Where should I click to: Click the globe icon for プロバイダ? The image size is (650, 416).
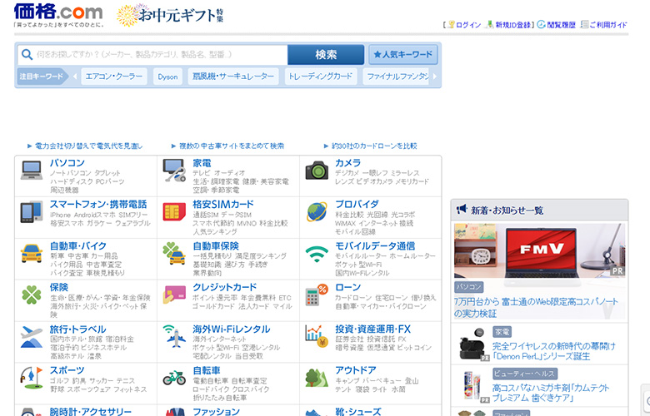[317, 212]
